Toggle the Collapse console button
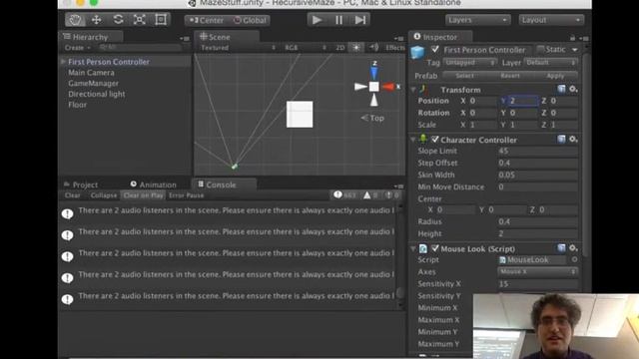 pos(104,195)
